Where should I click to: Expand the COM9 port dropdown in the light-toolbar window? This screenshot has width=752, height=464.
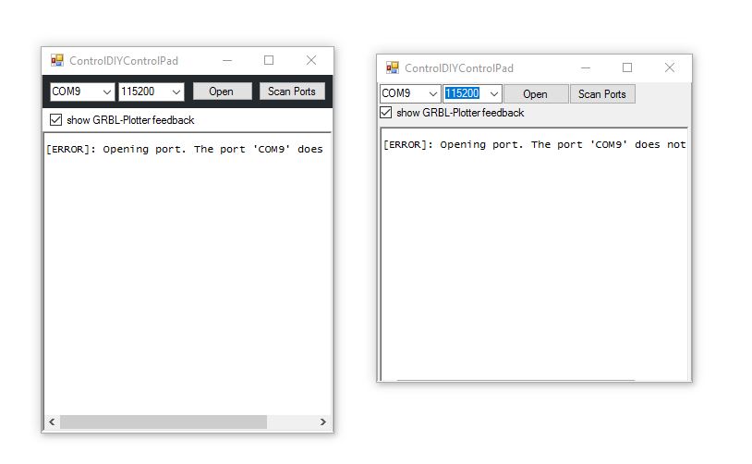tap(433, 94)
